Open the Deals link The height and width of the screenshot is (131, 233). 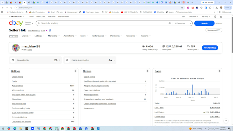click(x=32, y=17)
